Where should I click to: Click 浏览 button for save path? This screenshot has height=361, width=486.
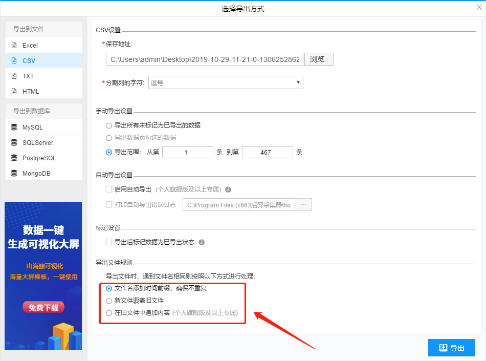pyautogui.click(x=319, y=59)
